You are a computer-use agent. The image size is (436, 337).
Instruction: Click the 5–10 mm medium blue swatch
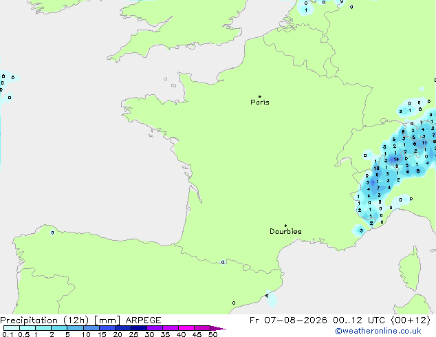(x=76, y=328)
